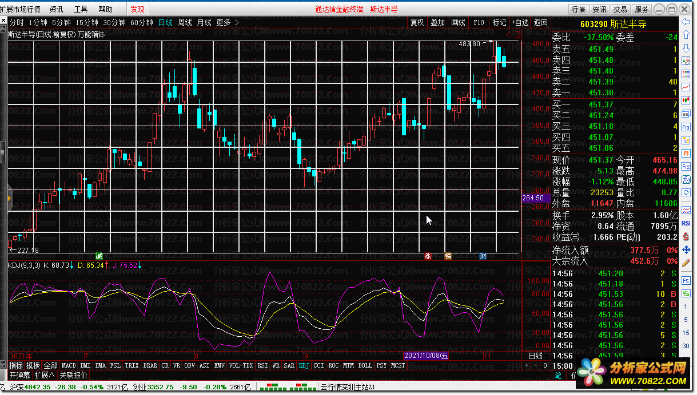Screen dimensions: 697x395
Task: Click the +自选 add to watchlist button
Action: [520, 22]
